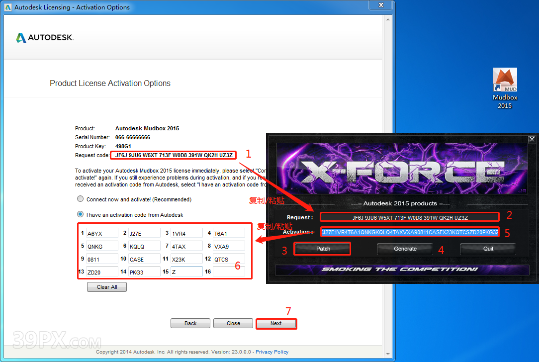Open the Privacy Policy link
The height and width of the screenshot is (362, 539).
coord(272,352)
